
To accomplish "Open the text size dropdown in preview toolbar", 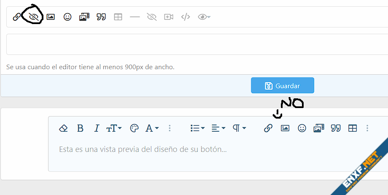I will [114, 128].
